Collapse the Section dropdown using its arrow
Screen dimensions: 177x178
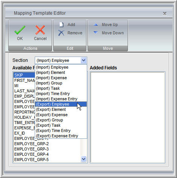(x=83, y=60)
